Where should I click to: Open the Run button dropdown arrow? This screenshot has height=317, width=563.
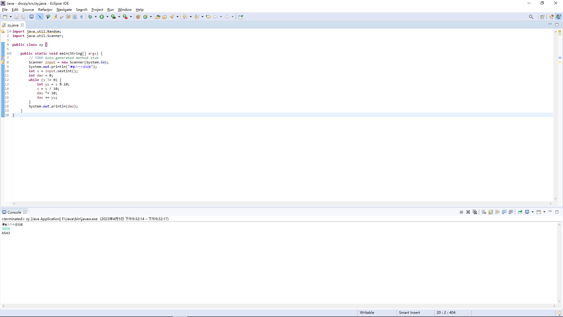[x=107, y=17]
